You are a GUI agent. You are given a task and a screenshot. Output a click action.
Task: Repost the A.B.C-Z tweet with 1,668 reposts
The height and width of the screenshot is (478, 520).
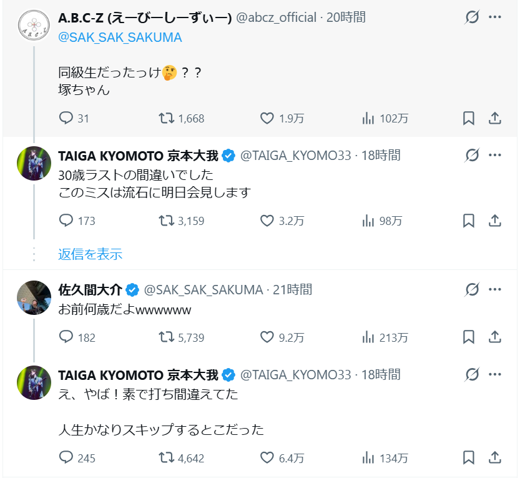166,118
